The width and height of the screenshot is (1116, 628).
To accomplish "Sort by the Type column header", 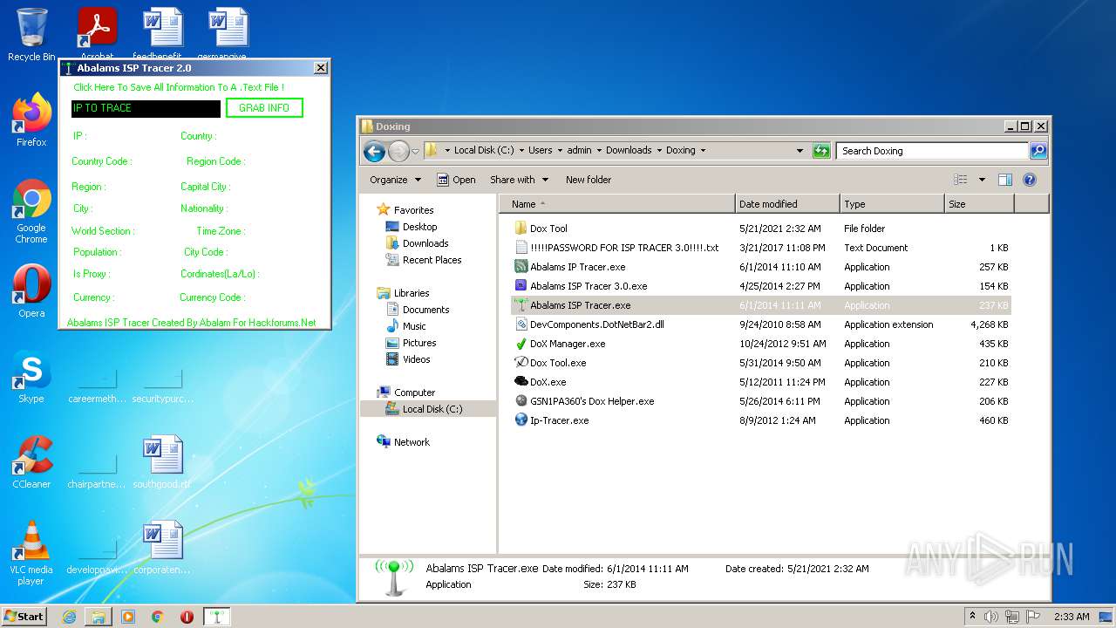I will click(893, 204).
